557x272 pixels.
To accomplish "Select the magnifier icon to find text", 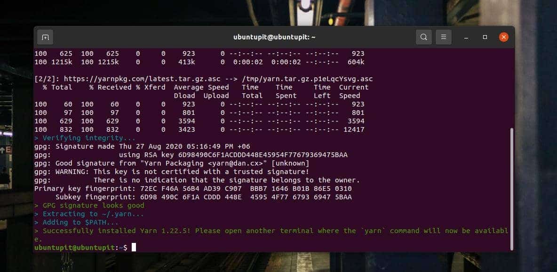I will pos(423,37).
